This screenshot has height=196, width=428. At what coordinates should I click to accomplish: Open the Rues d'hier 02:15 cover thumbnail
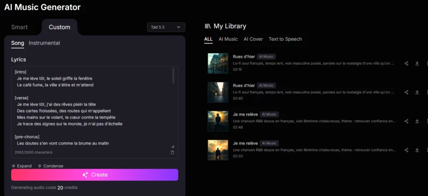pyautogui.click(x=218, y=63)
